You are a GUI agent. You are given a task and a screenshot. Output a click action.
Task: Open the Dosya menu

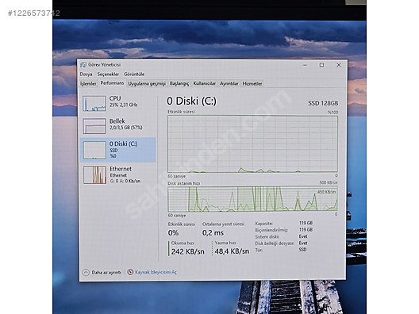[86, 75]
